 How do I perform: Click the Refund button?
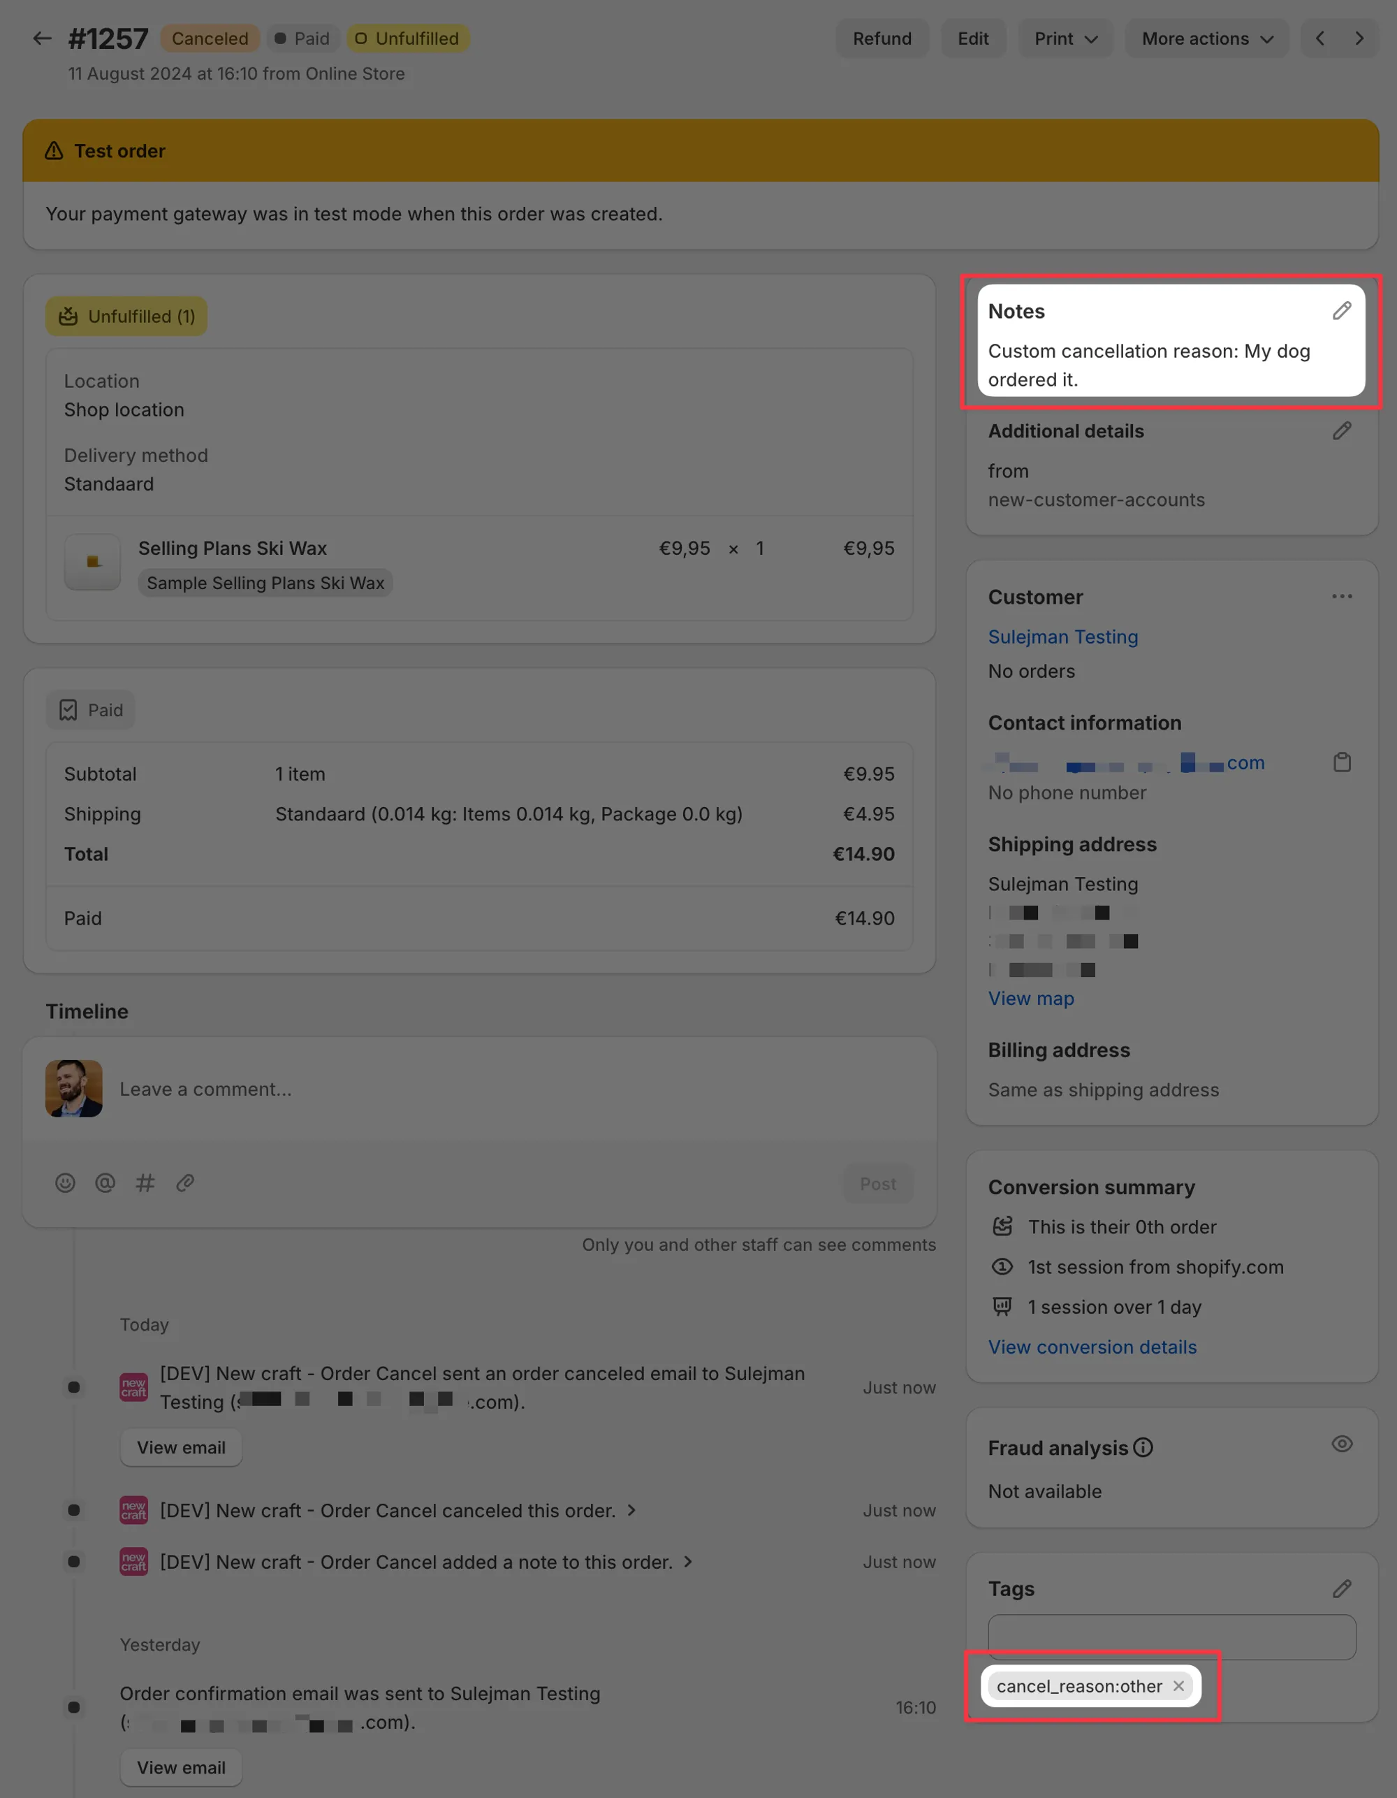pyautogui.click(x=882, y=38)
